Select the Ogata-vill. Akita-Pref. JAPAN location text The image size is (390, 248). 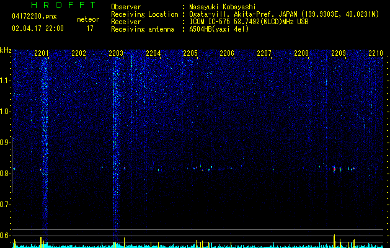284,14
